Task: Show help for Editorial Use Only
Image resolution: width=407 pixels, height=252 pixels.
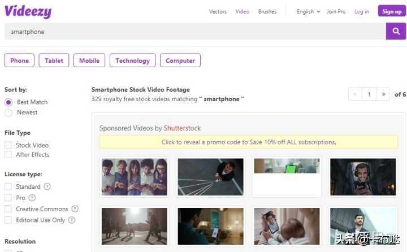Action: point(72,220)
